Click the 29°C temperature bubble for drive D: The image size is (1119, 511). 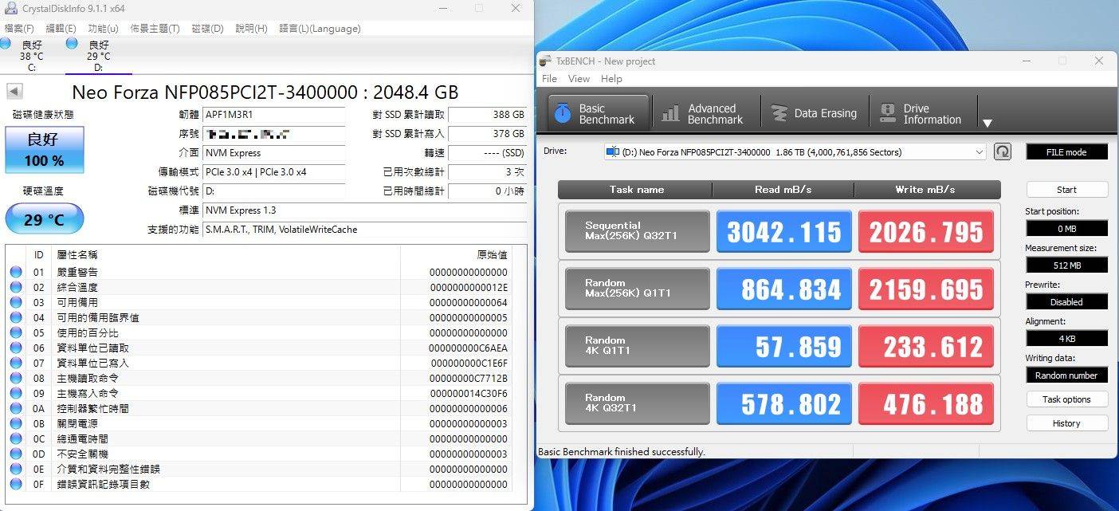(44, 218)
